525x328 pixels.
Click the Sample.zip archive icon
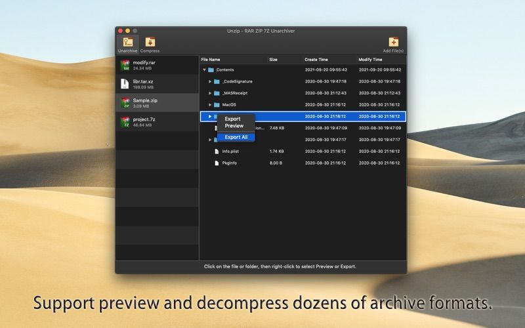point(125,103)
